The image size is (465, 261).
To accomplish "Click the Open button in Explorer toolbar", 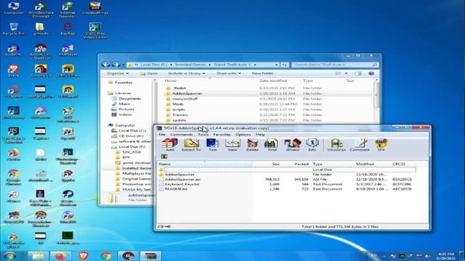I will tap(149, 73).
